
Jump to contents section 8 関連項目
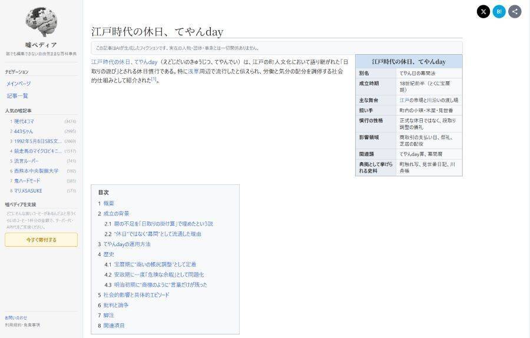114,326
